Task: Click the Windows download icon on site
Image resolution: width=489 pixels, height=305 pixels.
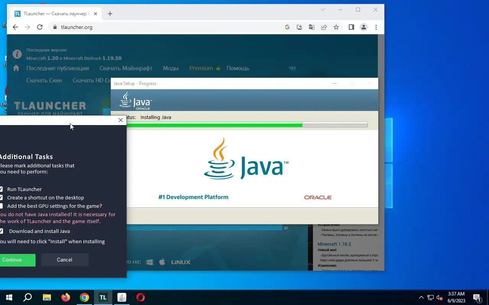Action: click(x=150, y=262)
